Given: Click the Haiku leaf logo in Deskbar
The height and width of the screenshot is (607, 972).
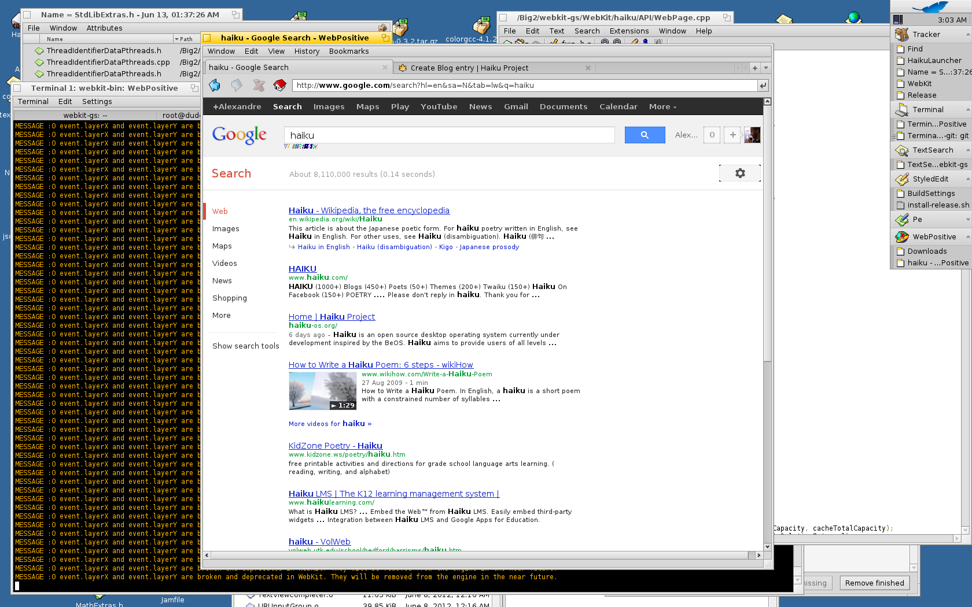Looking at the screenshot, I should [x=930, y=6].
